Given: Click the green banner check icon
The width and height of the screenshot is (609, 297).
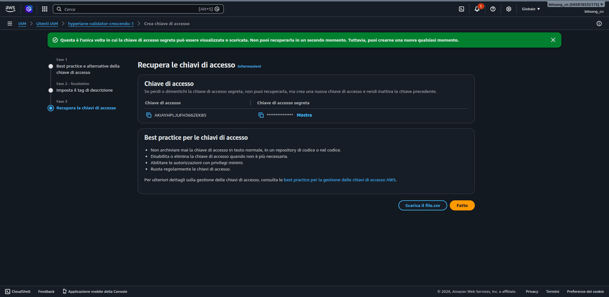Looking at the screenshot, I should pyautogui.click(x=55, y=40).
